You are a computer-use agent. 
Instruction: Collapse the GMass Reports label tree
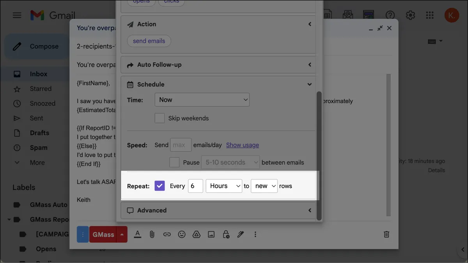9,220
